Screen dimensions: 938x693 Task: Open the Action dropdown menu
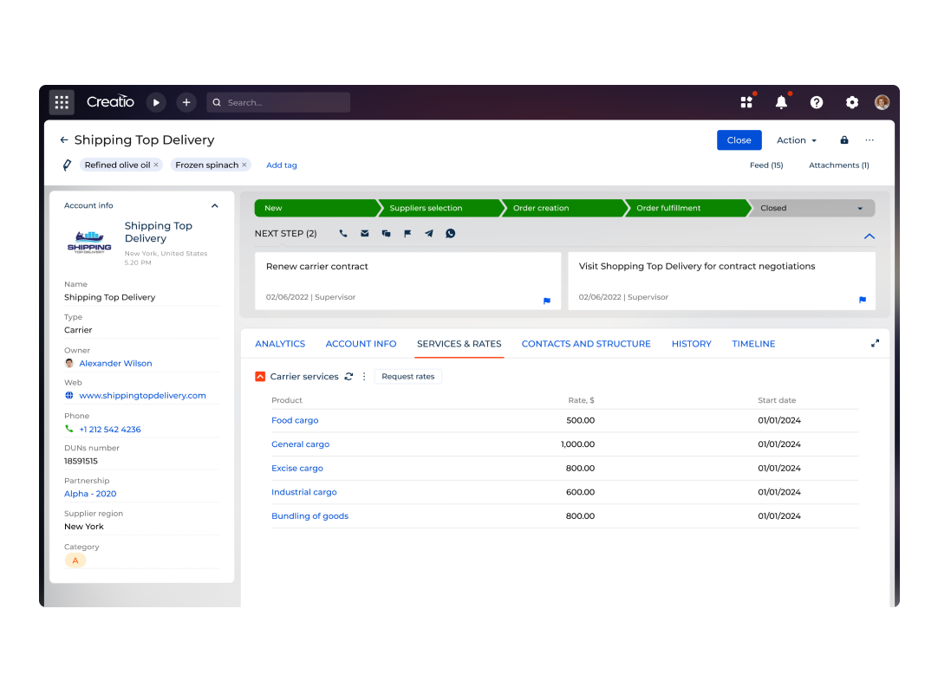pos(797,140)
